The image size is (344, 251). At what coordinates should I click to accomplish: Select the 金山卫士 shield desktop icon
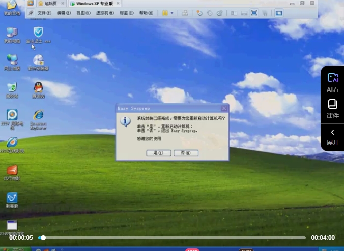point(38,35)
